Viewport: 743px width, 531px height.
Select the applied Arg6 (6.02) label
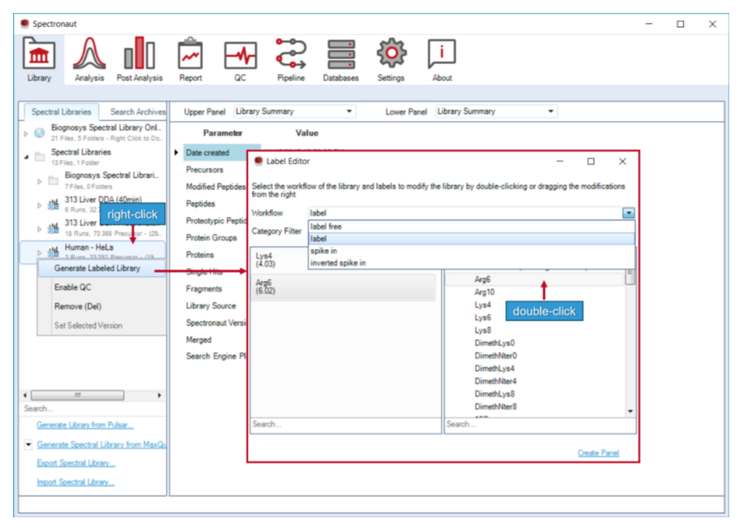tap(343, 287)
